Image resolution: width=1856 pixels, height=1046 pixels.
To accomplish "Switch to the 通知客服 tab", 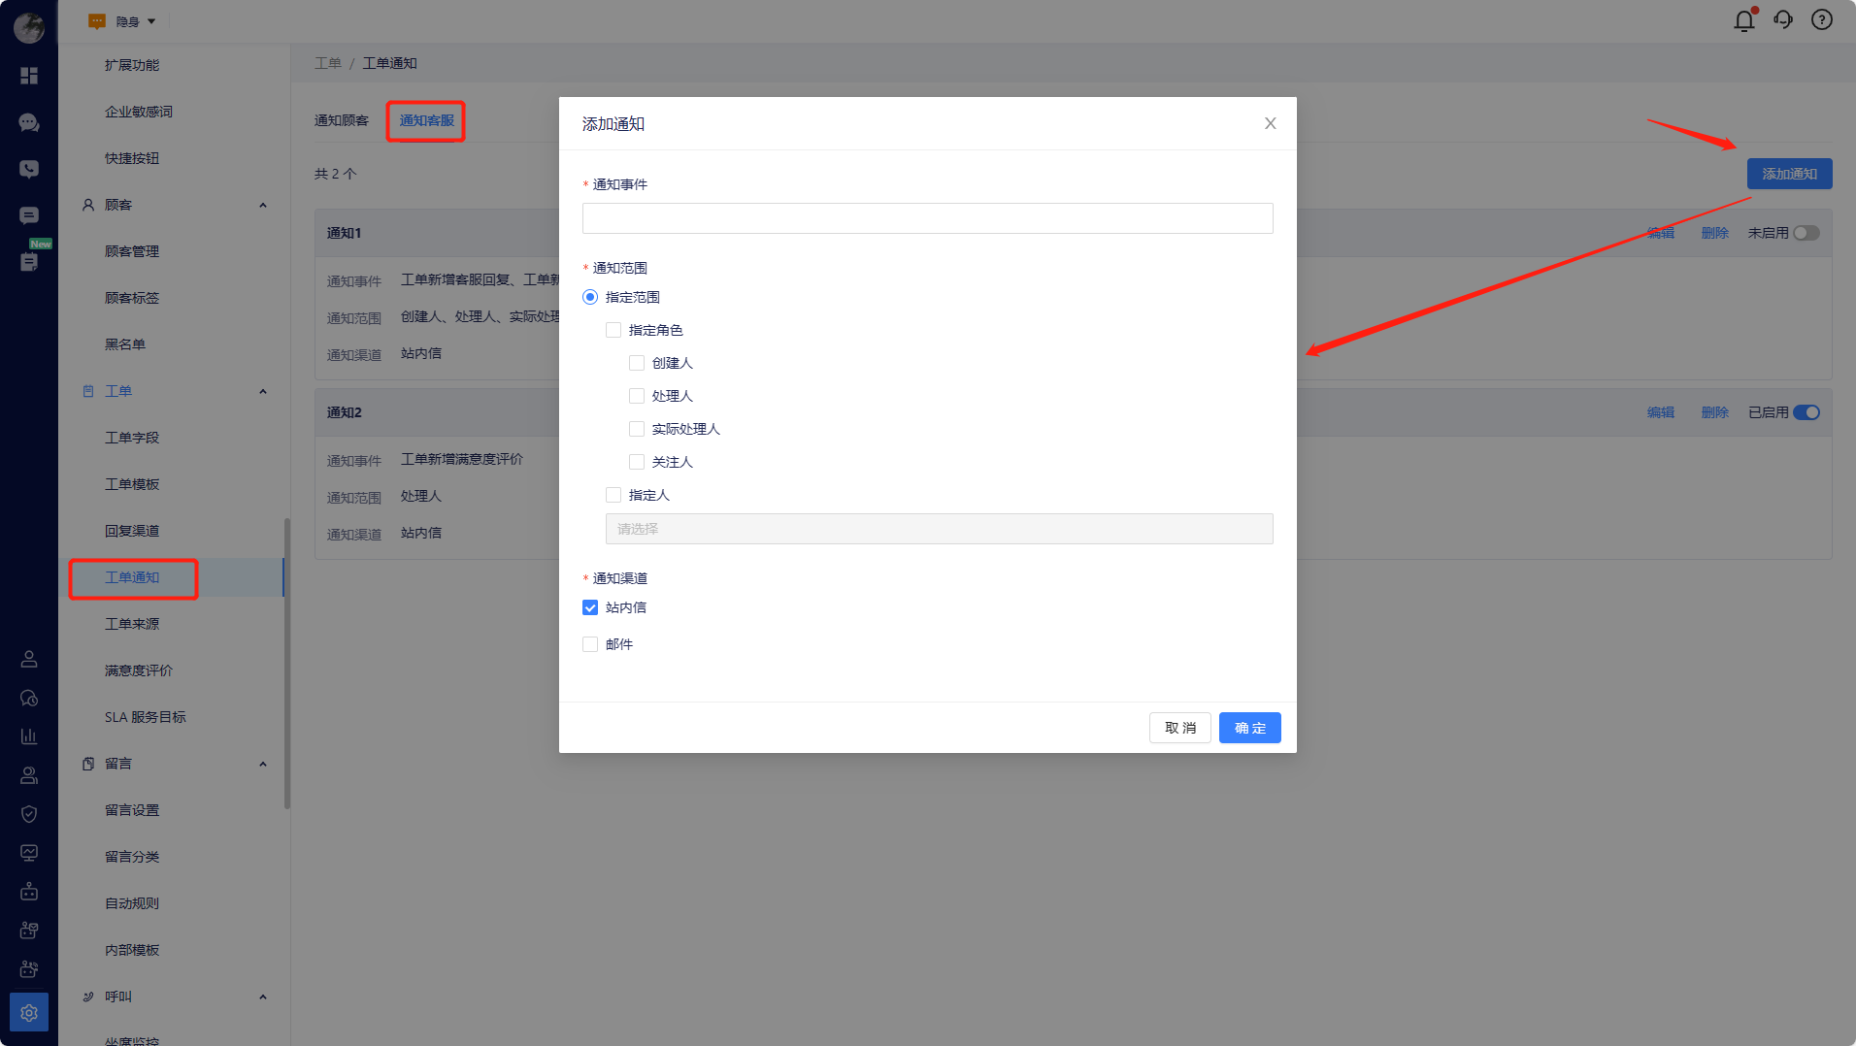I will coord(427,120).
